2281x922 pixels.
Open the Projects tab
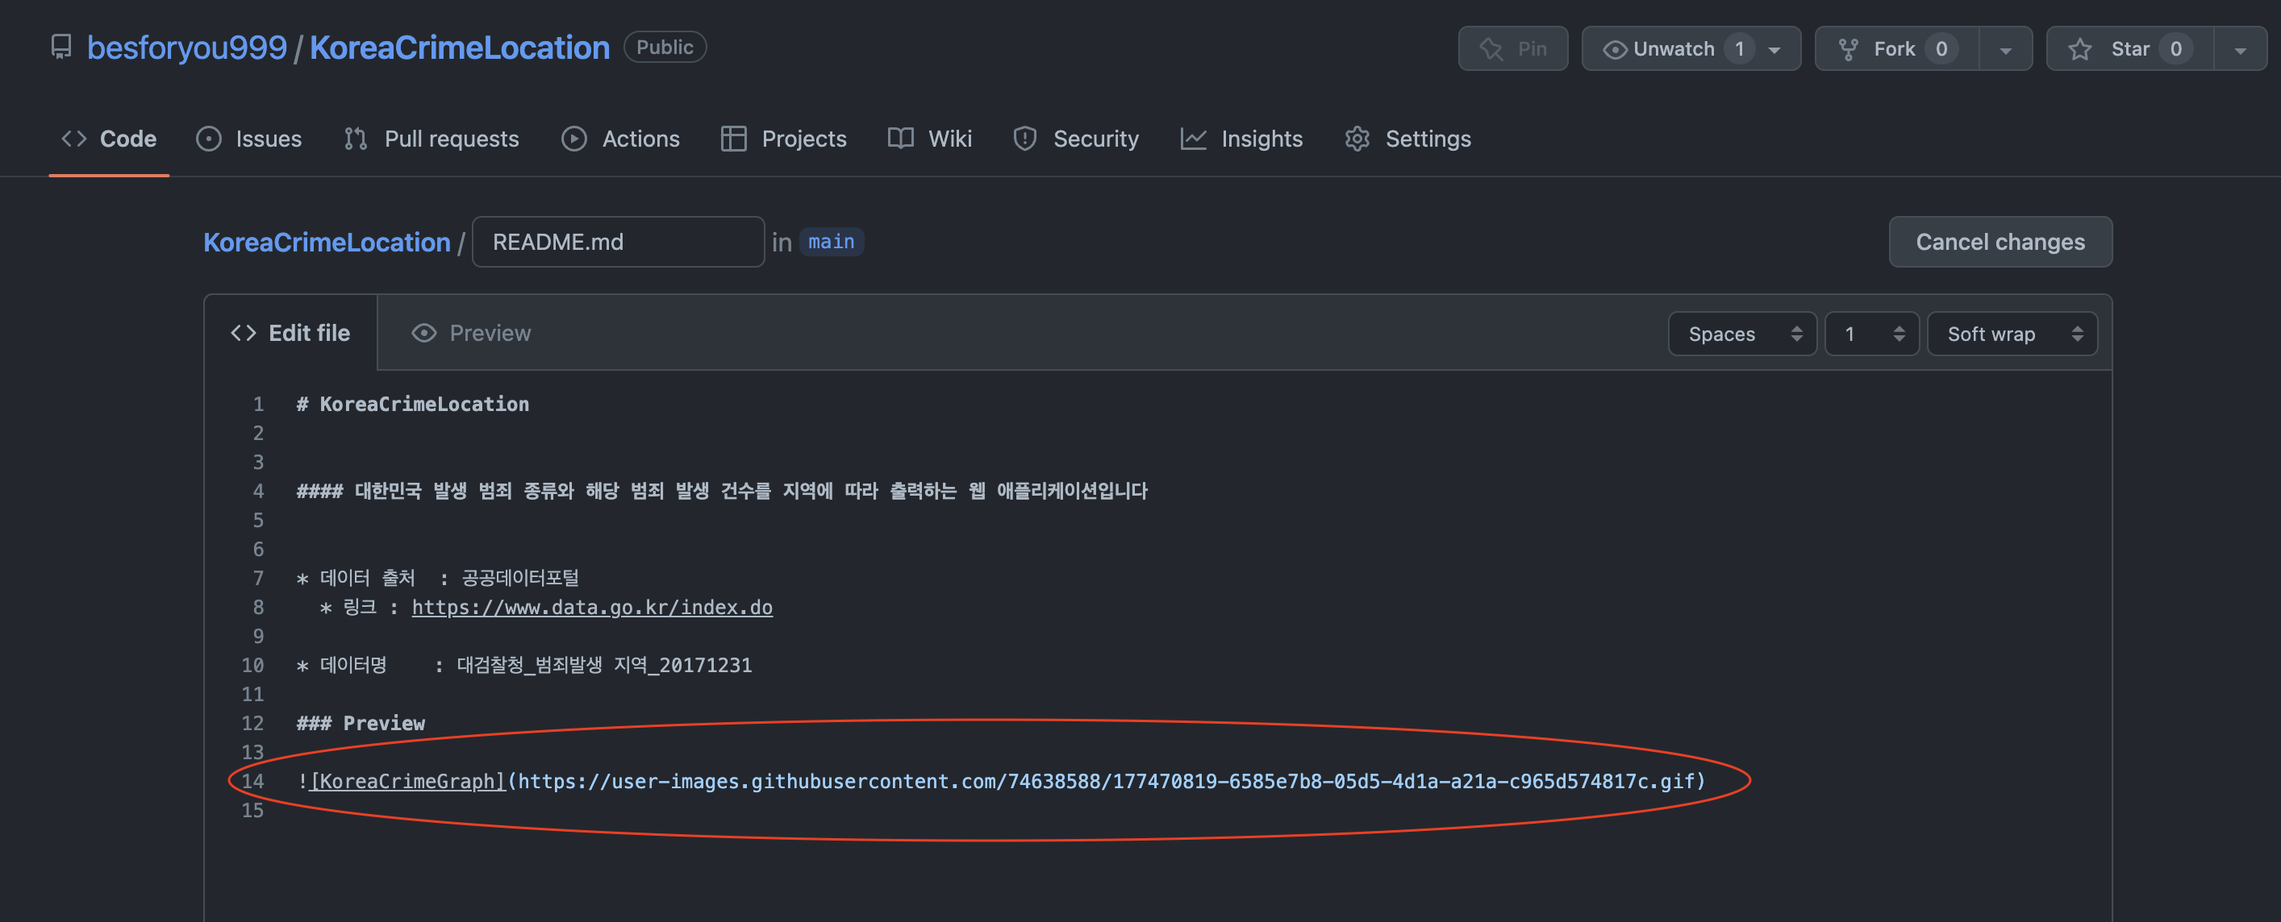point(784,139)
